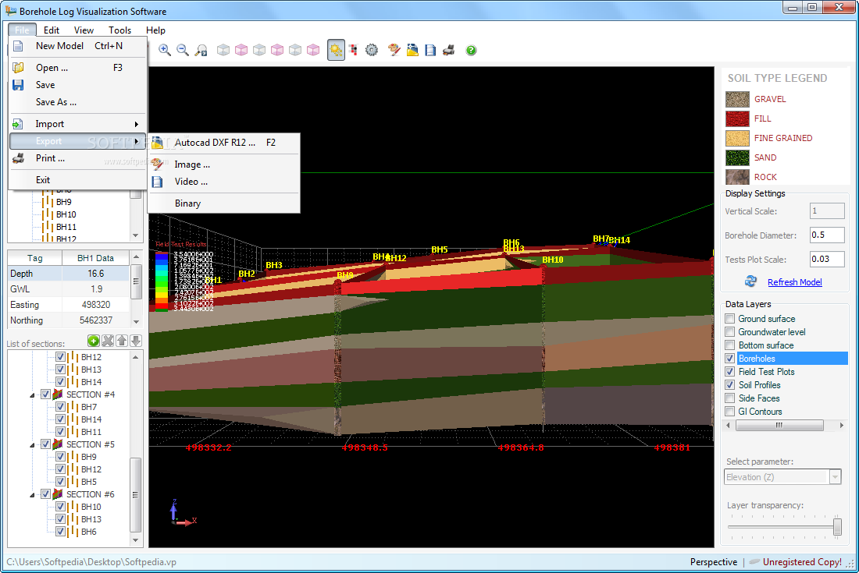Open help with green question mark icon
This screenshot has height=573, width=859.
pos(471,51)
